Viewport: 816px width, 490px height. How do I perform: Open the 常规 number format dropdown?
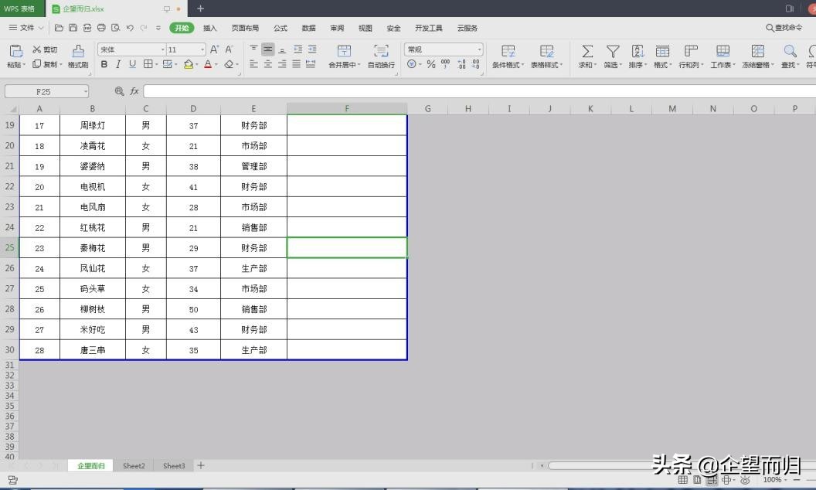point(479,49)
